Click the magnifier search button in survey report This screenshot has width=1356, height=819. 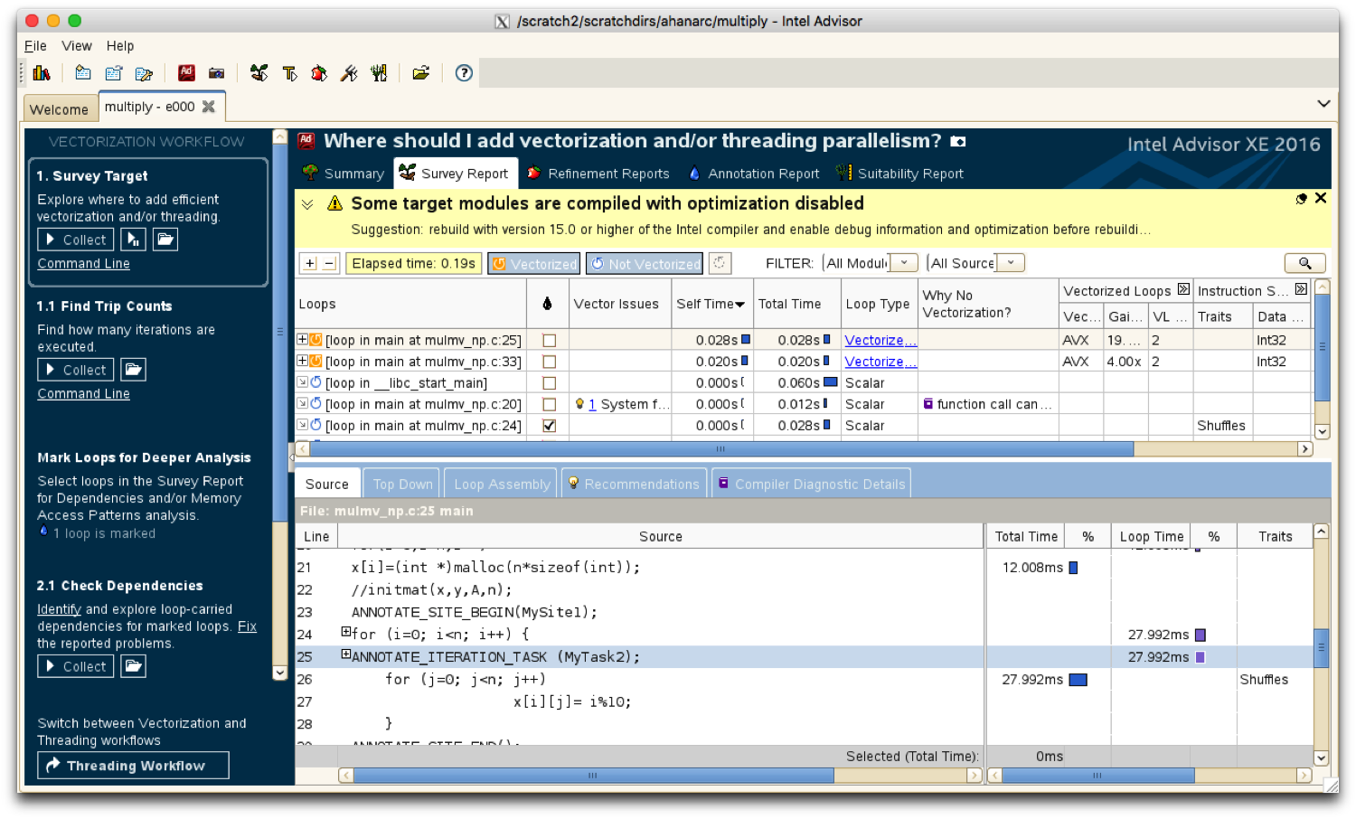(x=1304, y=263)
